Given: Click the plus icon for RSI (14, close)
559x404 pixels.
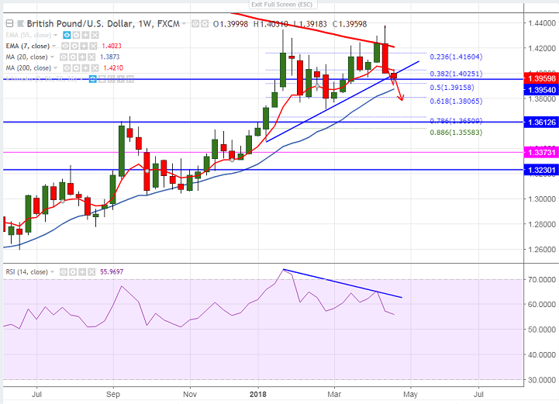Looking at the screenshot, I should click(x=82, y=272).
